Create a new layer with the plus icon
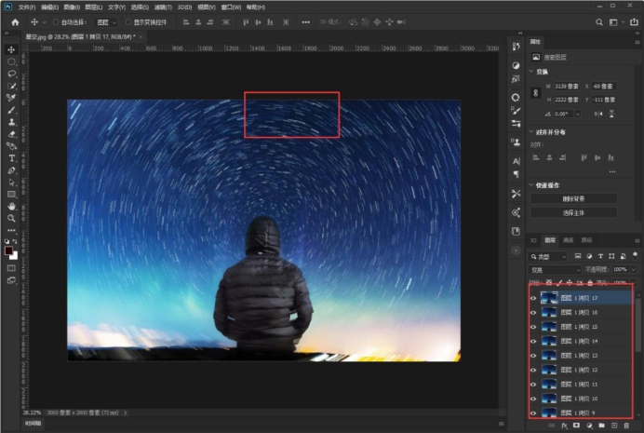The width and height of the screenshot is (644, 433). pos(614,426)
